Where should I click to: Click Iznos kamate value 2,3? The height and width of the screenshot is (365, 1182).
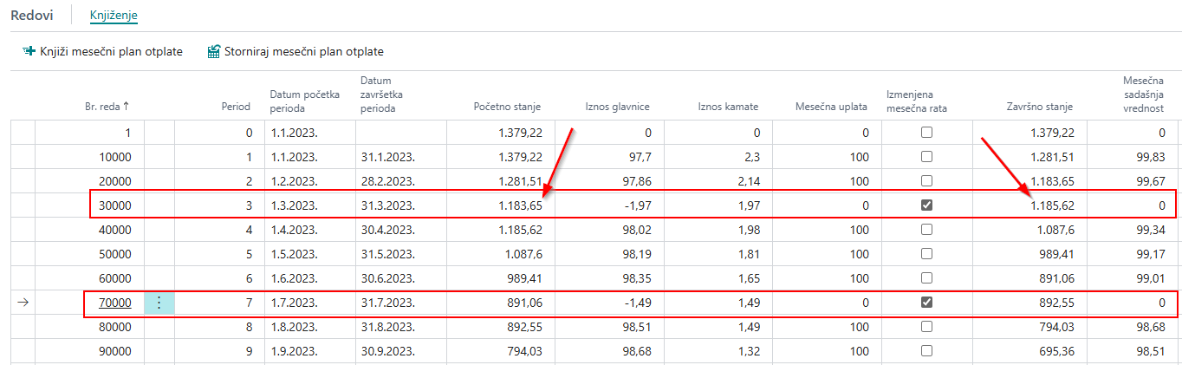(x=751, y=157)
